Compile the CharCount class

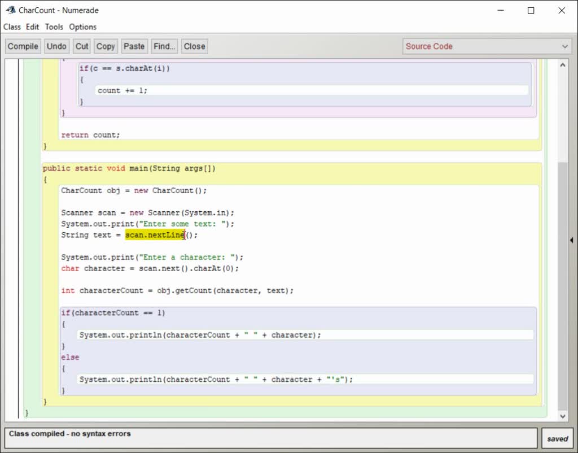pos(23,46)
